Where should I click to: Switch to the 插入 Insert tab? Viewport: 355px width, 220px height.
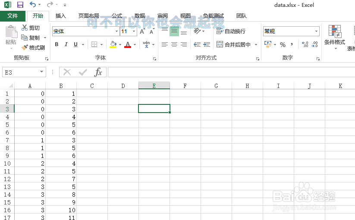[60, 16]
